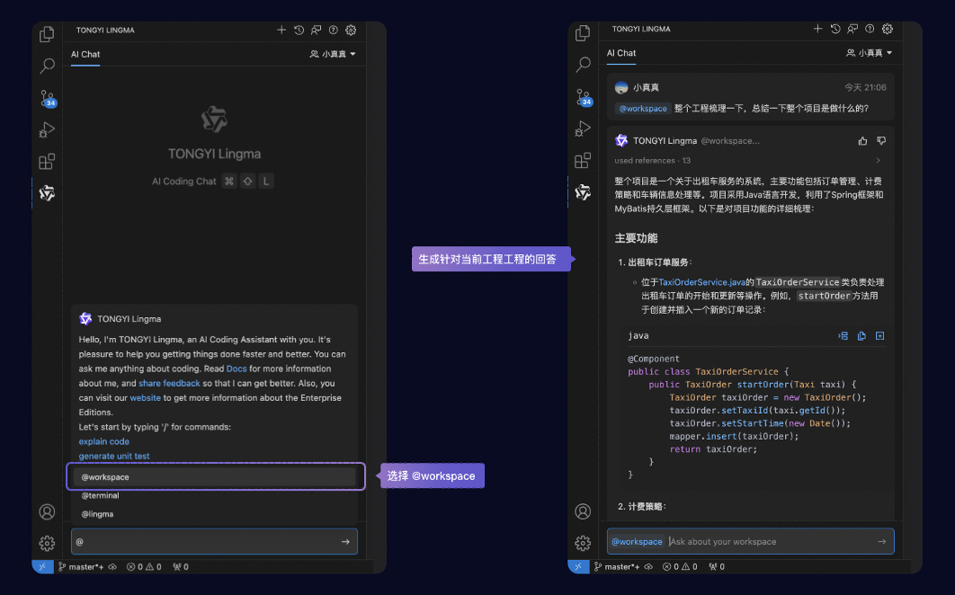Open TONGYI Lingma sidebar icon in left window
The height and width of the screenshot is (595, 955).
pyautogui.click(x=47, y=193)
